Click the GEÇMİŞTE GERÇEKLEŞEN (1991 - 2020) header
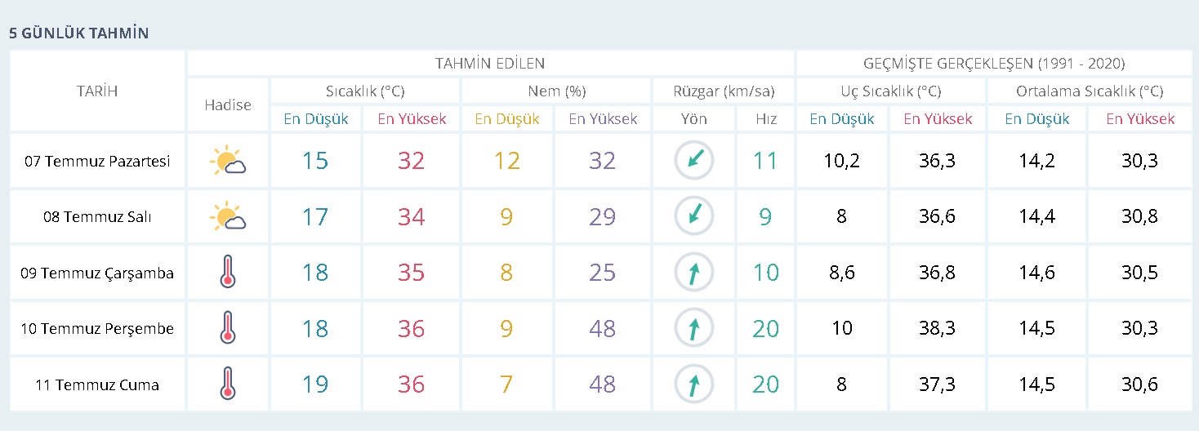This screenshot has width=1199, height=431. (994, 63)
